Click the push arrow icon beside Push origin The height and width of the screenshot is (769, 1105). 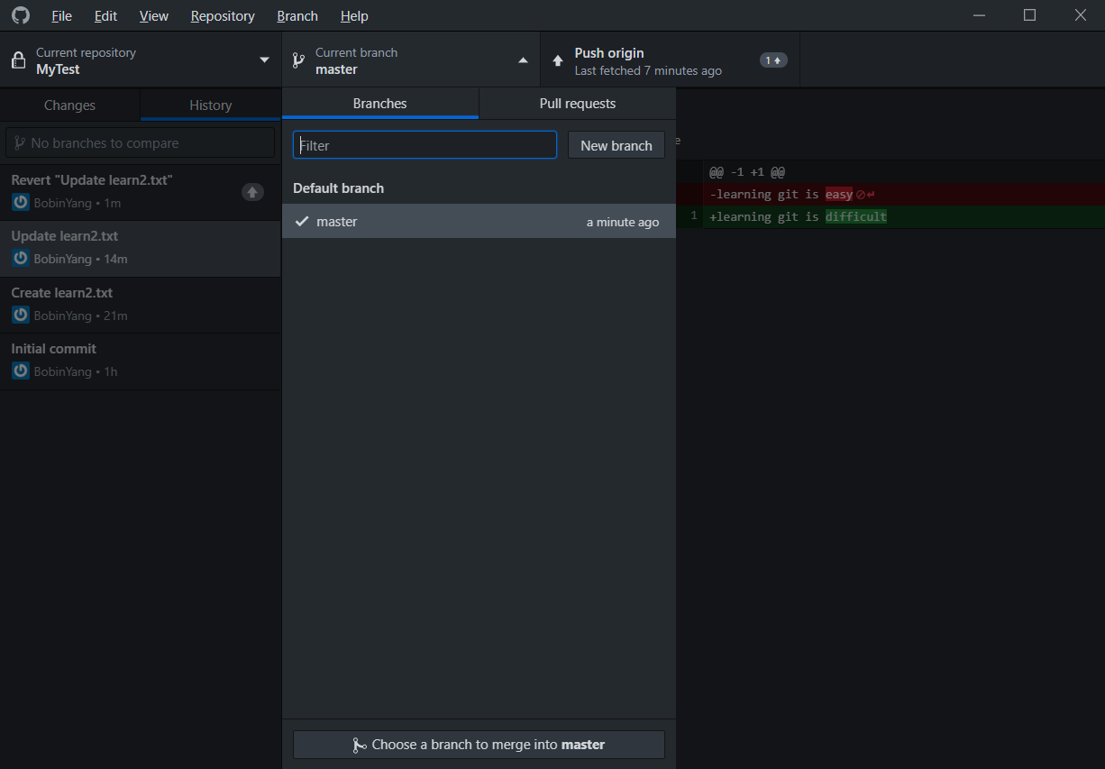(x=558, y=60)
